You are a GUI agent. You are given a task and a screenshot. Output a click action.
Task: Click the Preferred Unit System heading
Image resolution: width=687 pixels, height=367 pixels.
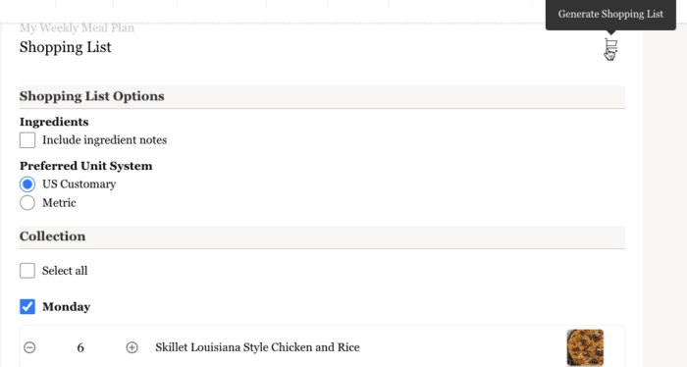click(x=86, y=166)
